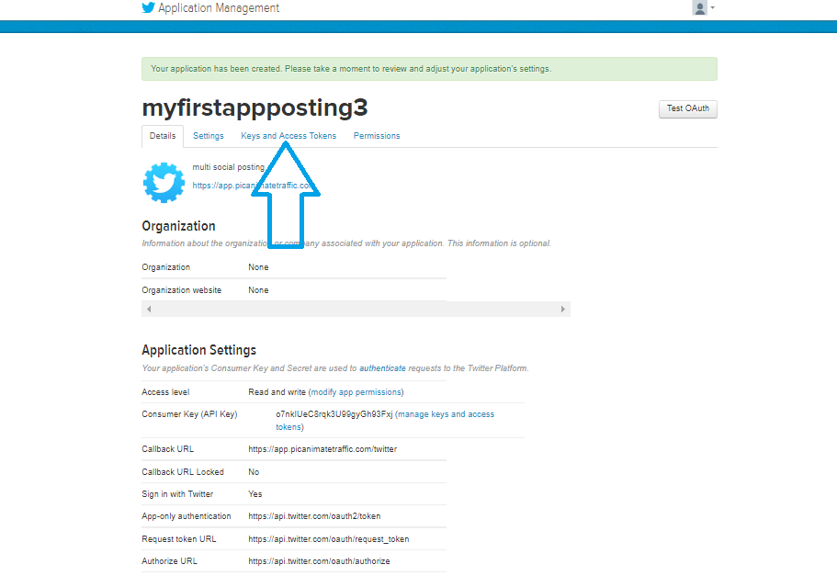This screenshot has height=576, width=837.
Task: Click the Organization website None value
Action: (258, 290)
